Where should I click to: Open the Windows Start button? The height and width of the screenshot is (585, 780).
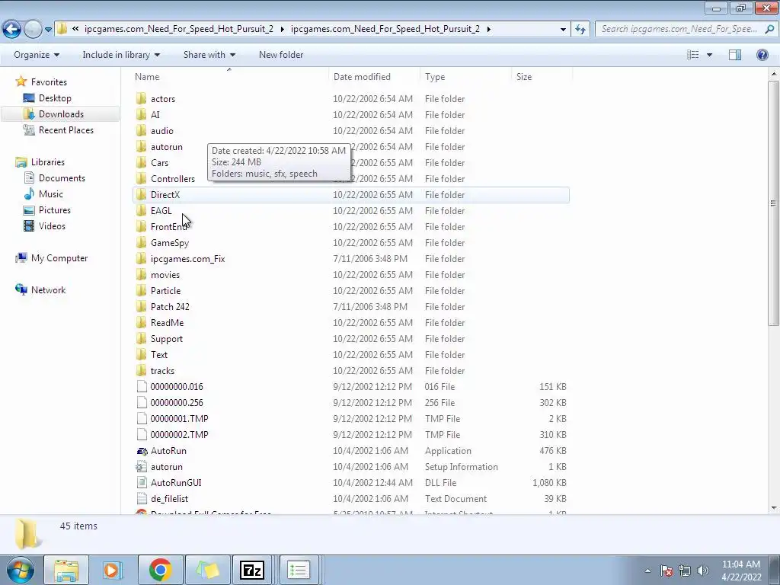(x=21, y=570)
